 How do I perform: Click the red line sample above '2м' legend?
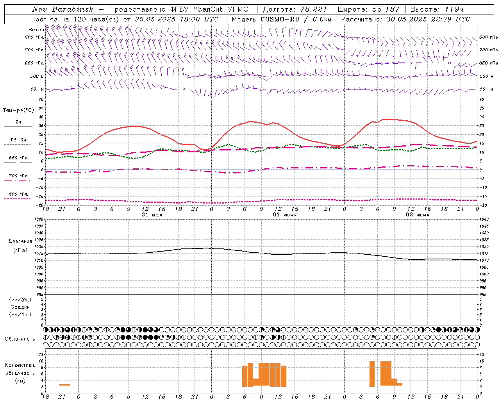[x=18, y=126]
